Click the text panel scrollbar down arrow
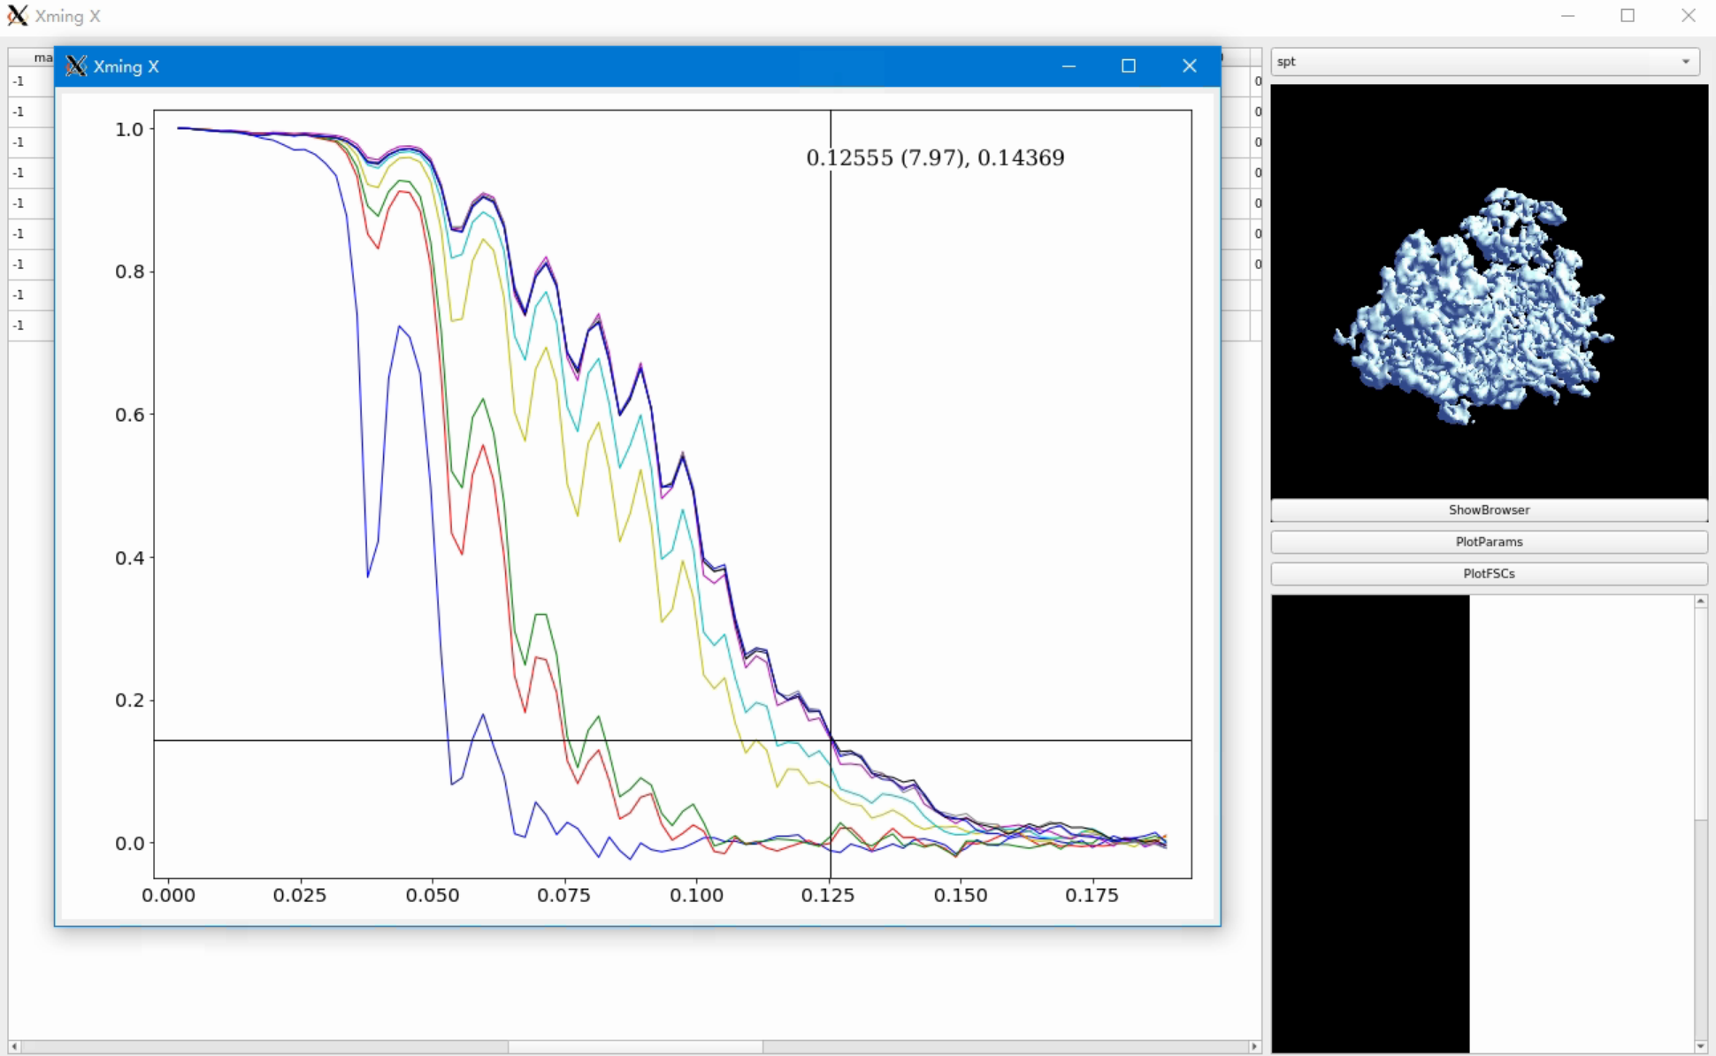 point(1700,1046)
